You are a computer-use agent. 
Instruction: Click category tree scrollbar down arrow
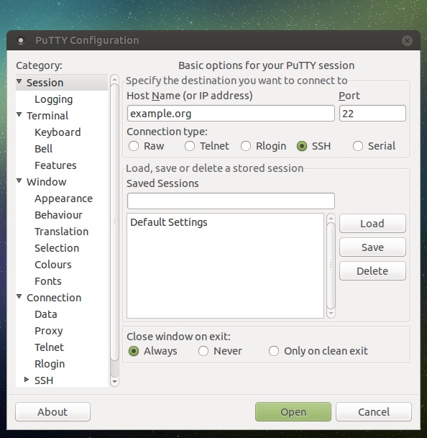(x=114, y=382)
